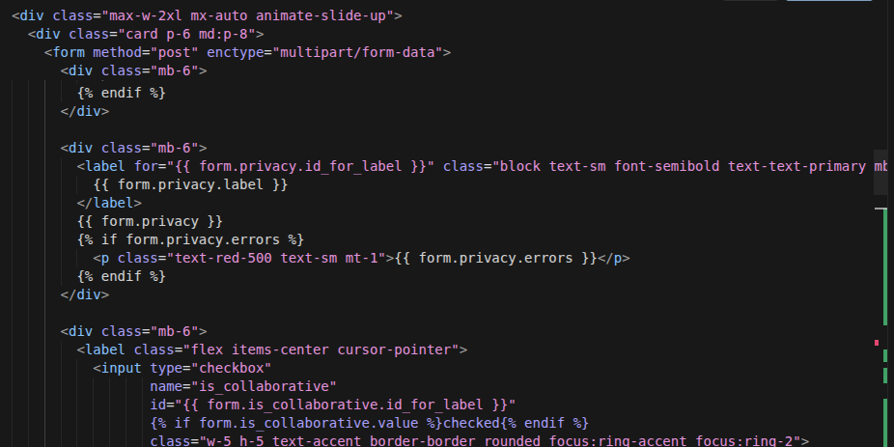894x447 pixels.
Task: Click the input type="checkbox" line
Action: click(182, 368)
